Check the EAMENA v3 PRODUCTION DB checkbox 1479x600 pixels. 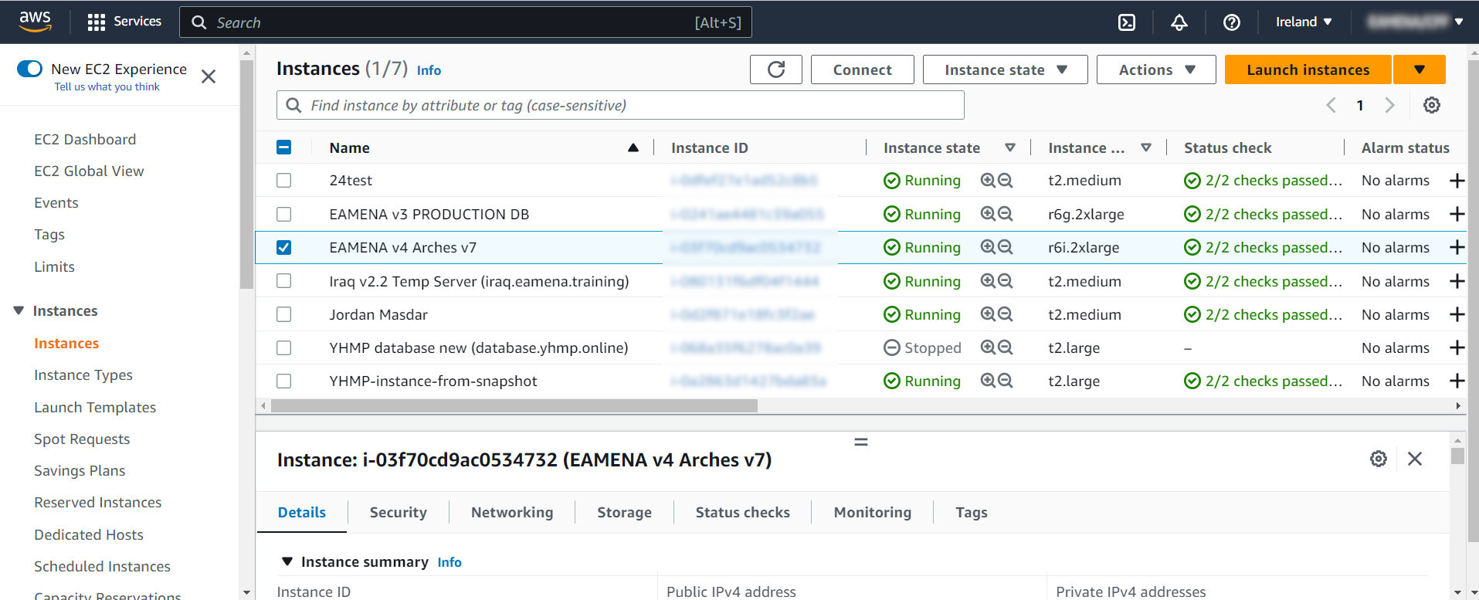tap(284, 214)
